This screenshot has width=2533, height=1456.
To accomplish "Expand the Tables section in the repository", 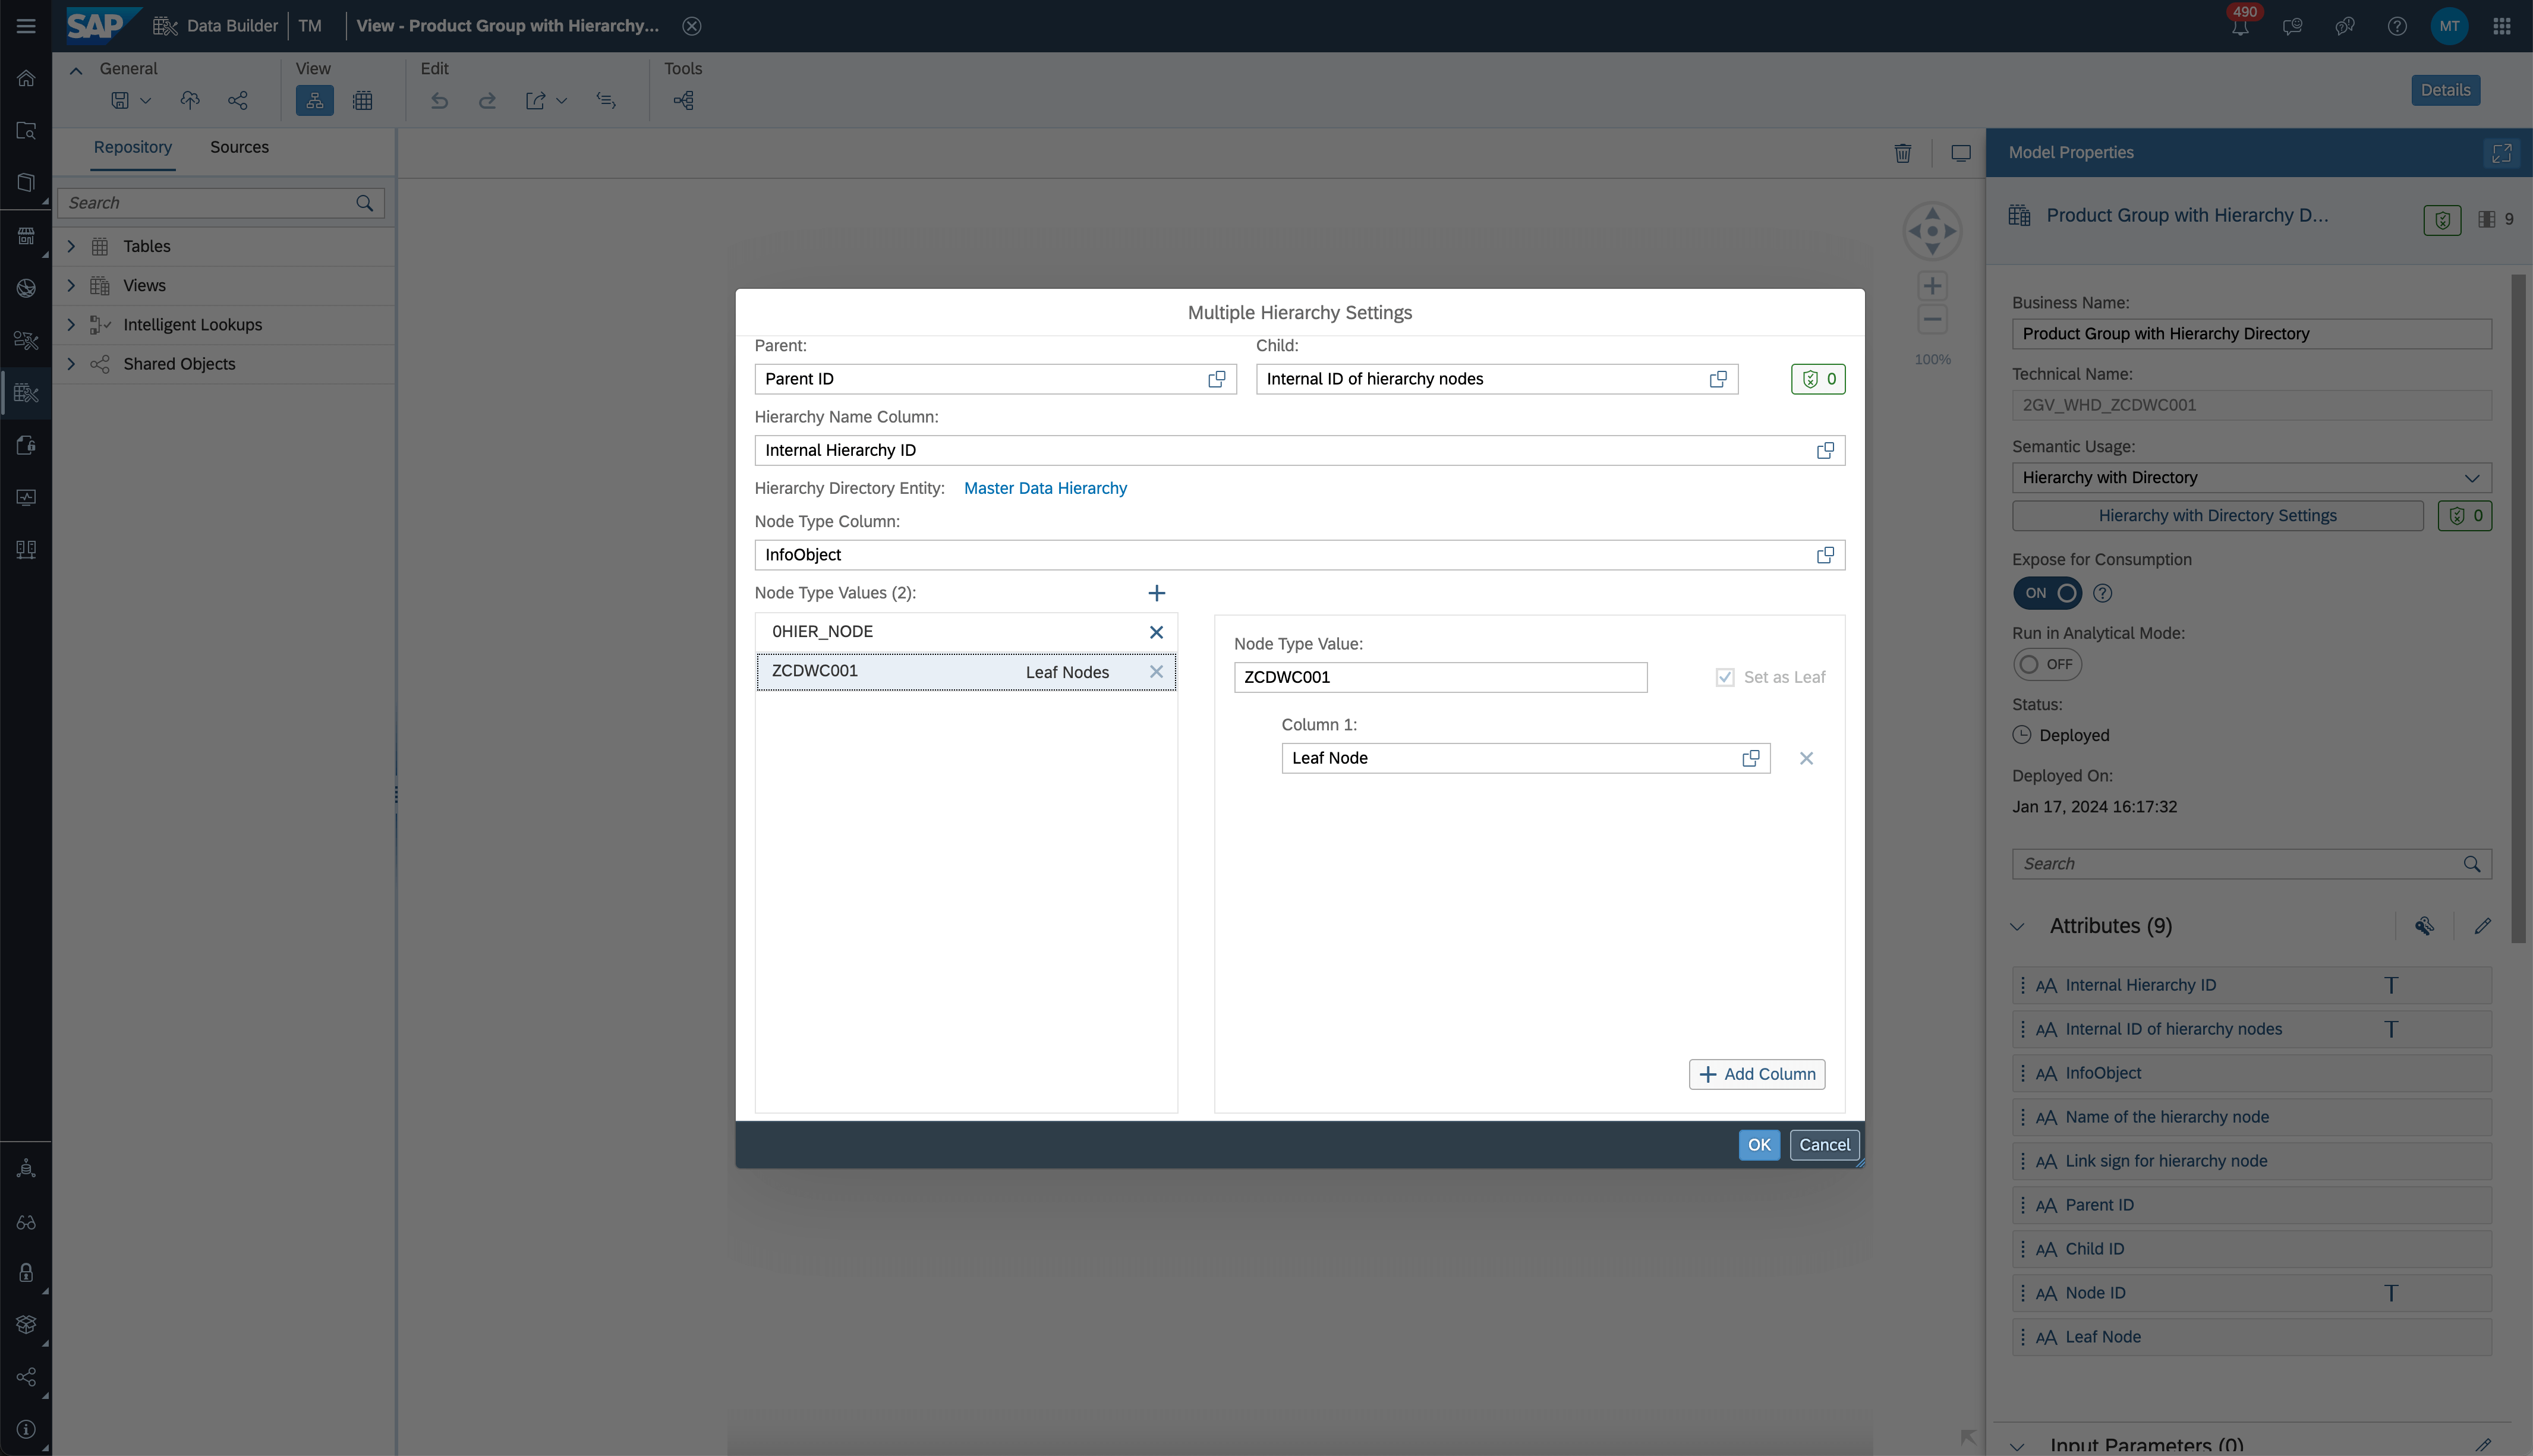I will pos(71,245).
